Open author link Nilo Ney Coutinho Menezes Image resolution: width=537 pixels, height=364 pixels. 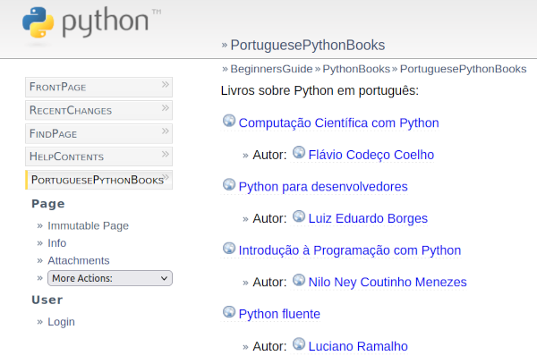pos(388,282)
